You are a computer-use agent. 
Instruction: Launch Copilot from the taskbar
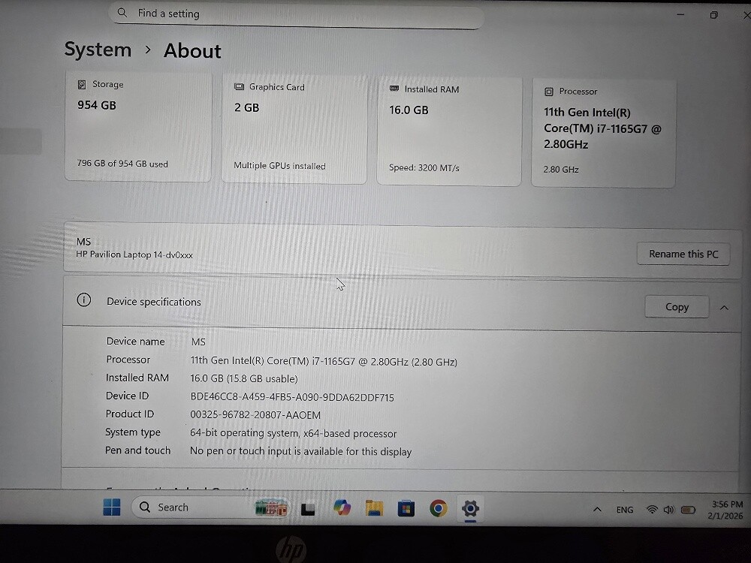click(342, 508)
